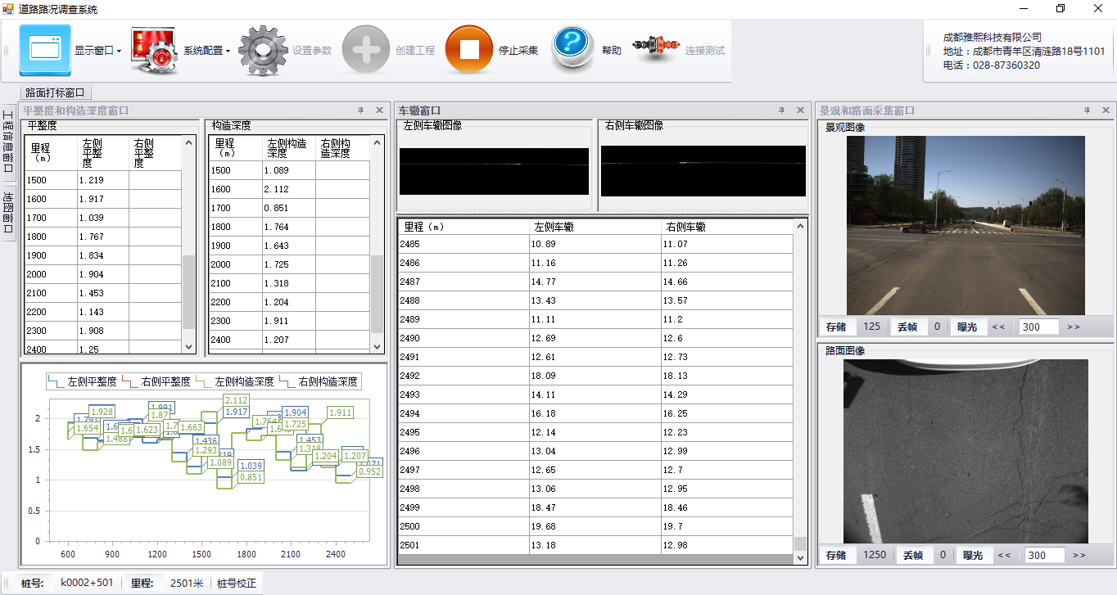This screenshot has height=595, width=1117.
Task: Click the 景观图像 road photo
Action: pyautogui.click(x=966, y=226)
